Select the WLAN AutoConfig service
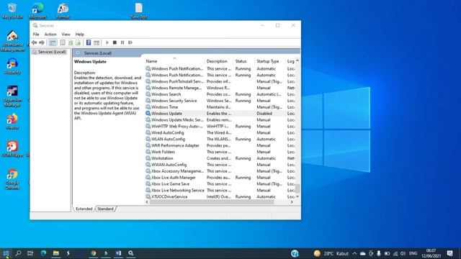This screenshot has height=259, width=461. click(220, 139)
